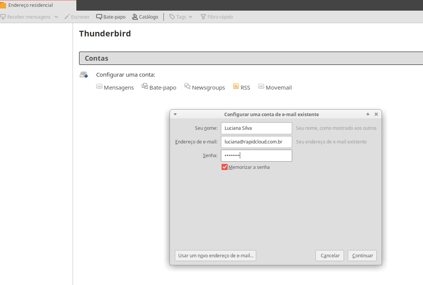Click Continuar to proceed
The width and height of the screenshot is (423, 285).
coord(362,256)
